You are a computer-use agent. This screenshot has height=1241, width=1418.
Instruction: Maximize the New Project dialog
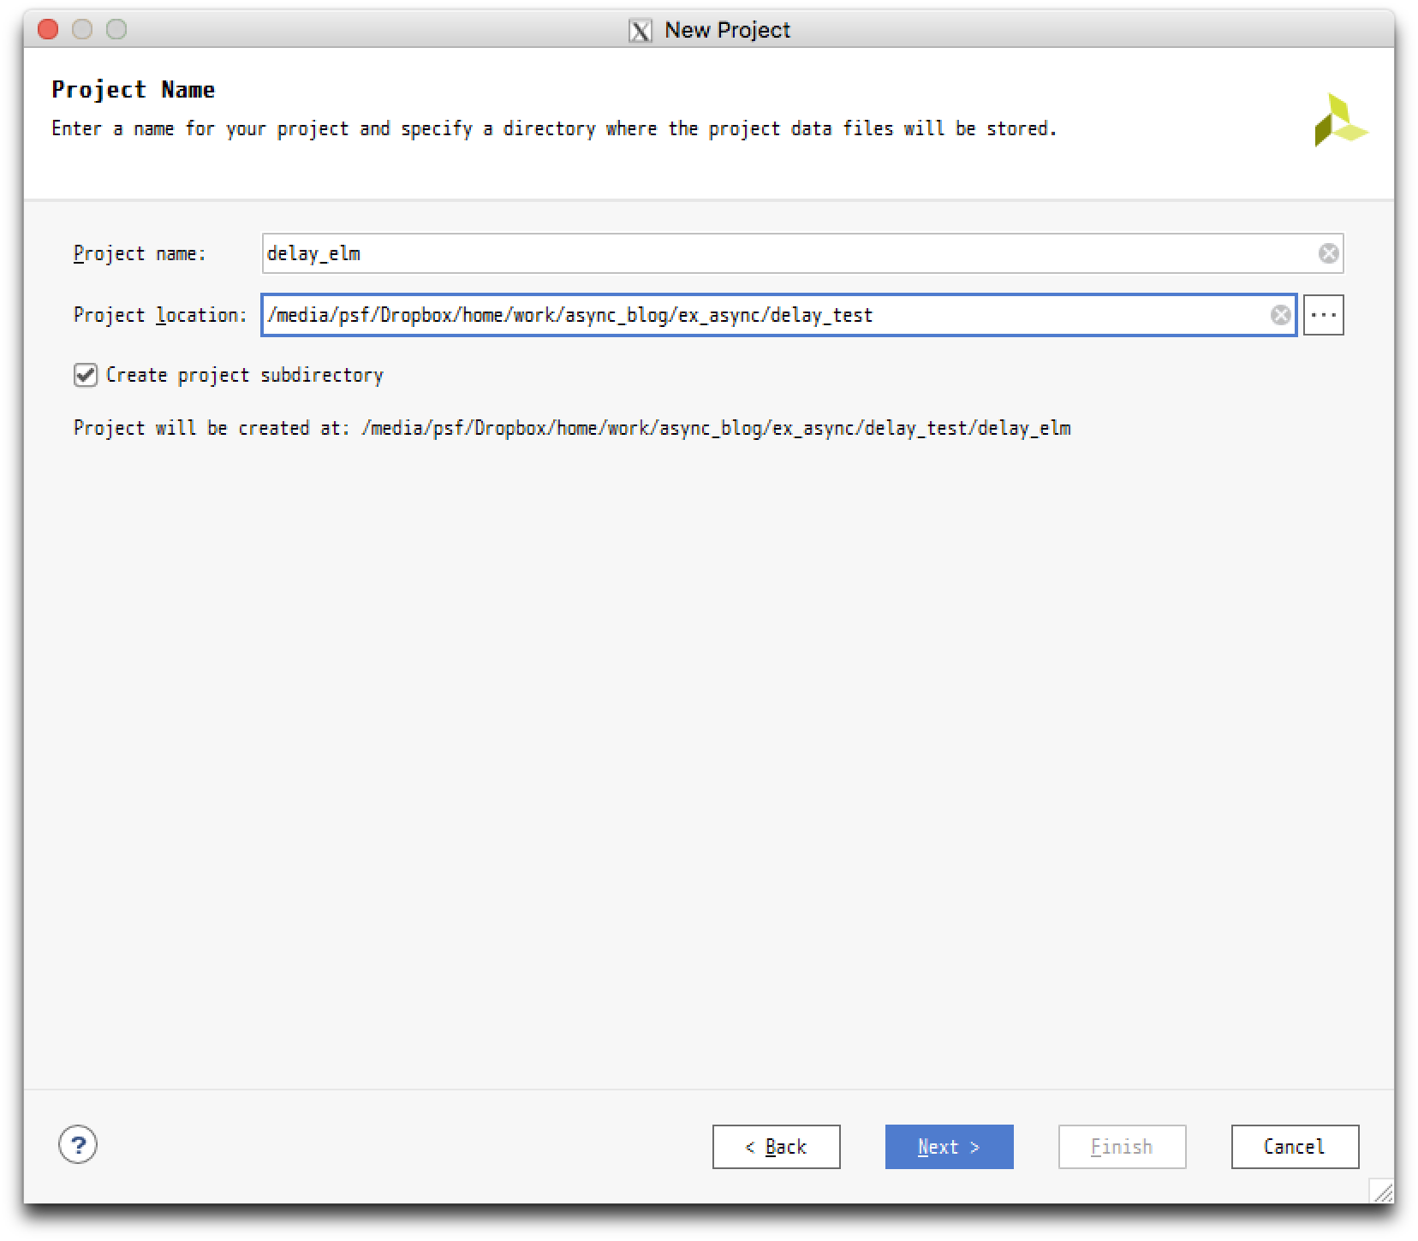pos(116,30)
